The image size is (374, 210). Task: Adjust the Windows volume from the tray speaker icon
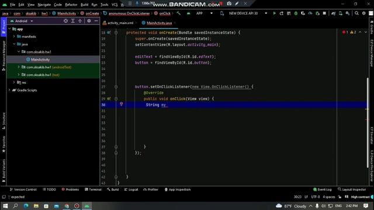click(x=323, y=206)
